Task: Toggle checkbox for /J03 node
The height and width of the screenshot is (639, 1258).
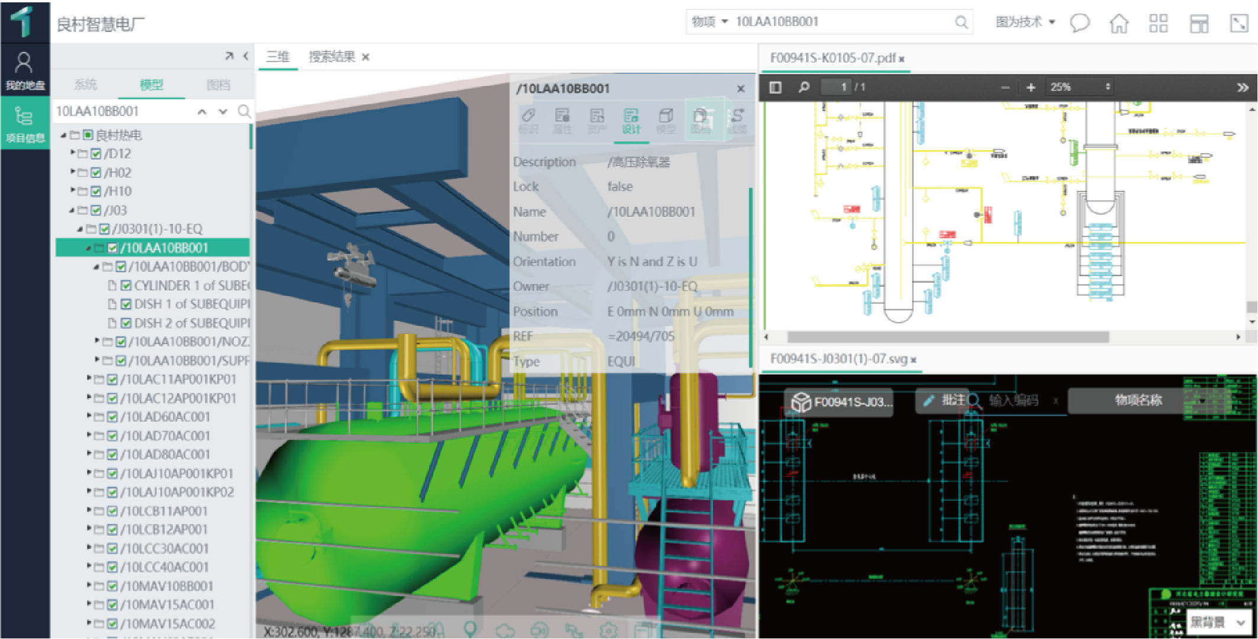Action: pyautogui.click(x=96, y=210)
